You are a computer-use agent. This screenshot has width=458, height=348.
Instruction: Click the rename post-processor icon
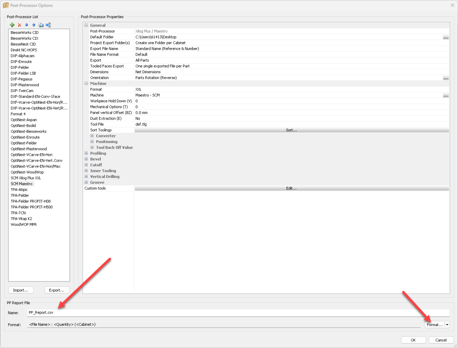(48, 25)
